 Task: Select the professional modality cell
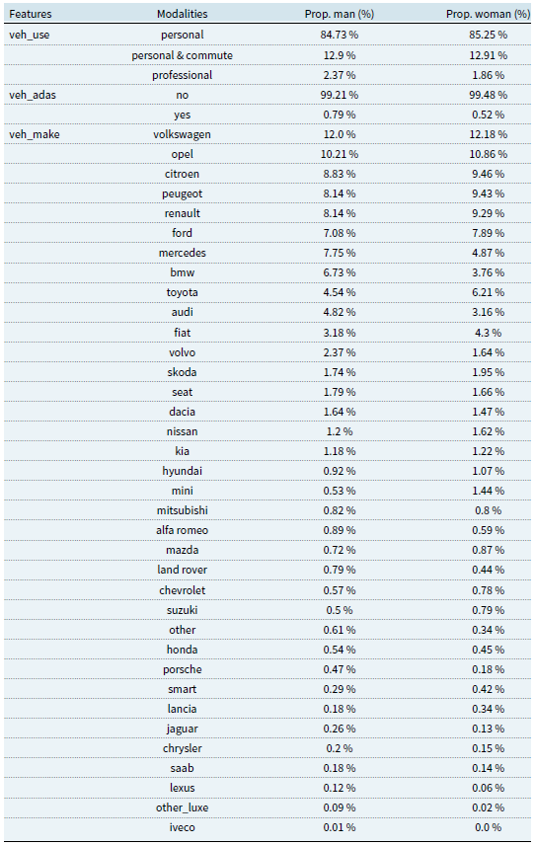tap(182, 75)
